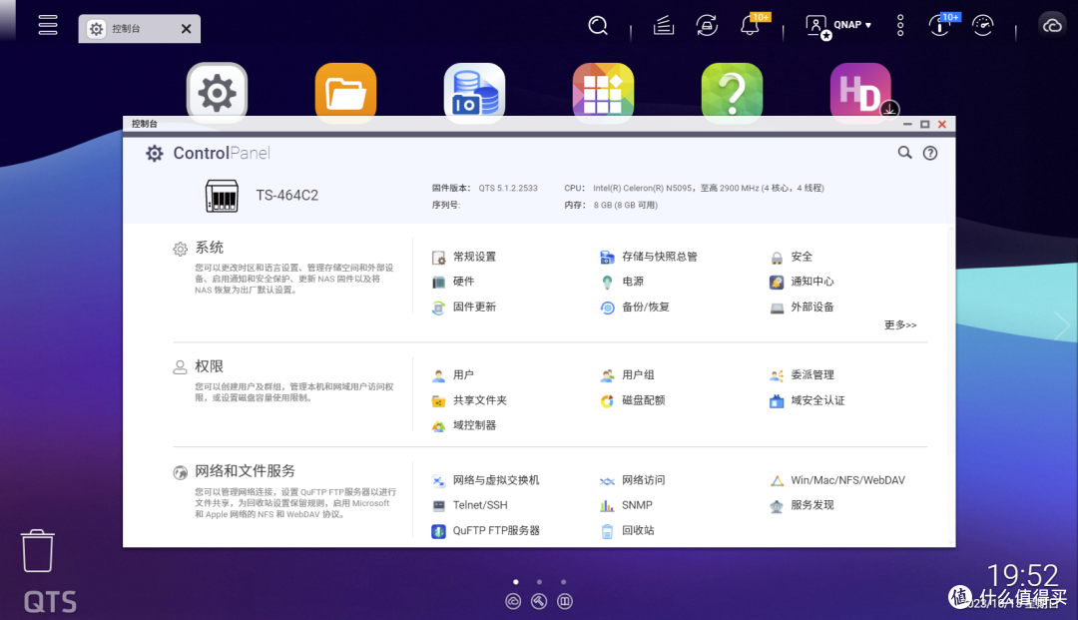Open Telnet/SSH settings
The height and width of the screenshot is (620, 1078).
469,505
